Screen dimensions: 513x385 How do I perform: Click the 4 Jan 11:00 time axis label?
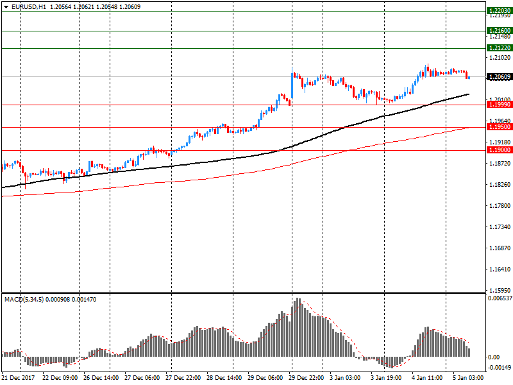pyautogui.click(x=427, y=378)
